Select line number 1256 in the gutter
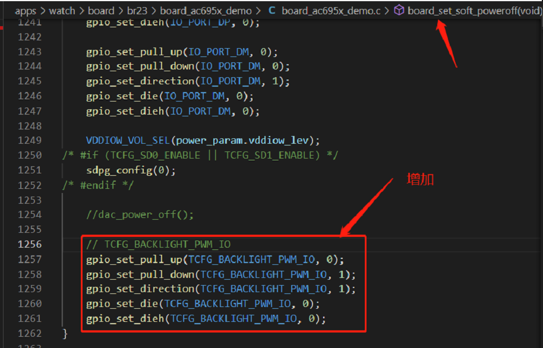 coord(30,245)
